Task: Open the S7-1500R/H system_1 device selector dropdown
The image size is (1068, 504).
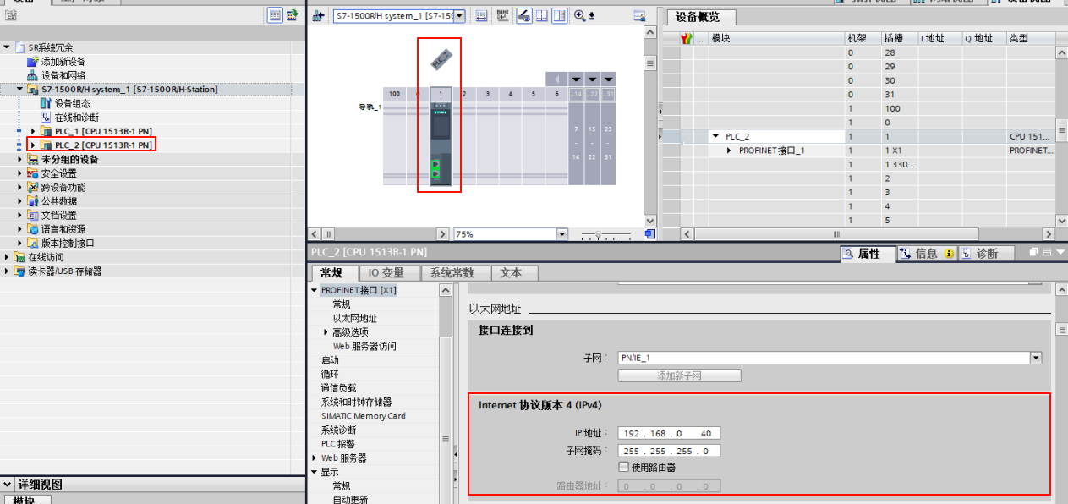Action: (x=459, y=16)
